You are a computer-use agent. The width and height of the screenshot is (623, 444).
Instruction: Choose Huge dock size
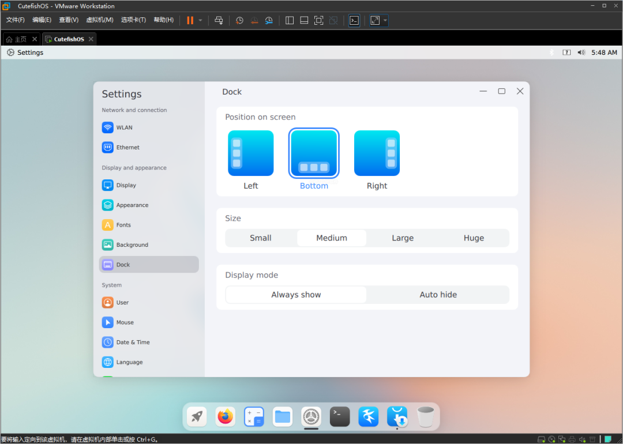[474, 238]
